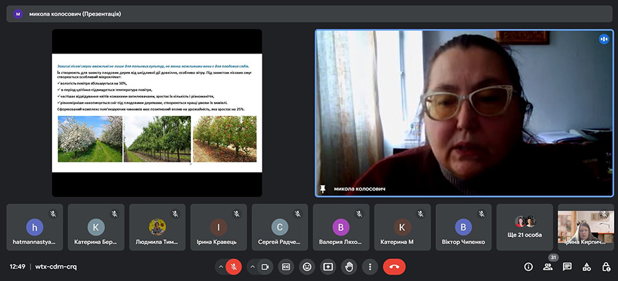Image resolution: width=618 pixels, height=281 pixels.
Task: Select the Сергей Радче... participant tile
Action: click(280, 227)
